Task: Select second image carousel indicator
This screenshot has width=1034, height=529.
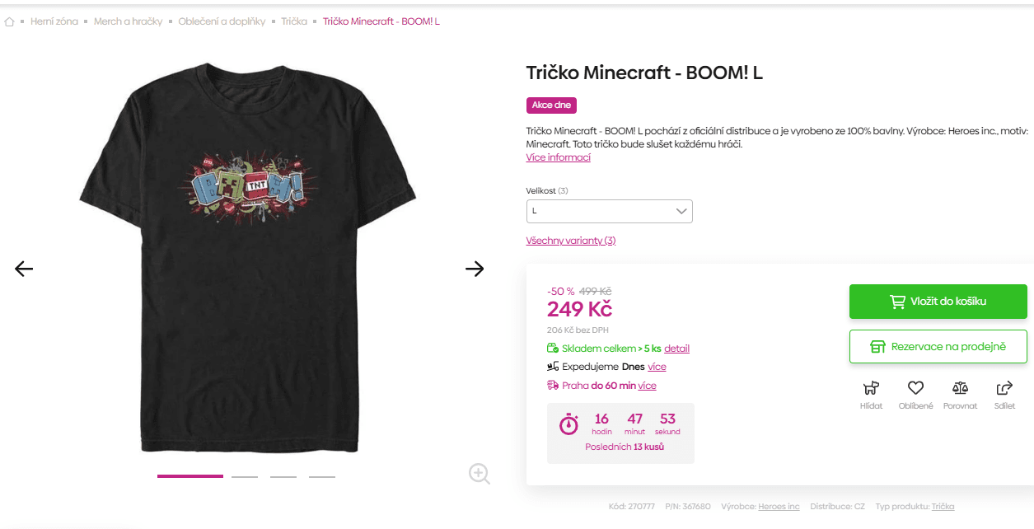Action: 245,476
